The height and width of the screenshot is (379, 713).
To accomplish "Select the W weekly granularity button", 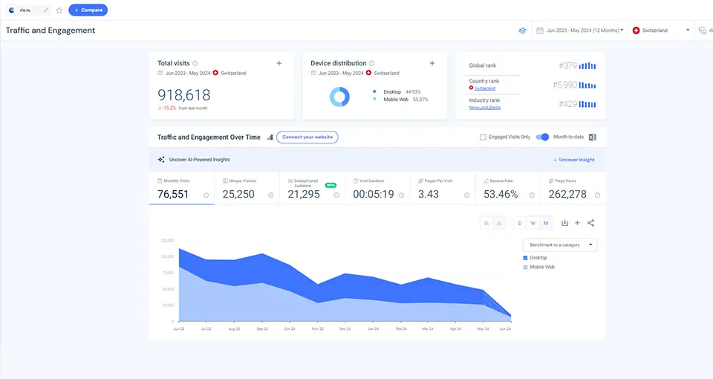I will (x=533, y=223).
